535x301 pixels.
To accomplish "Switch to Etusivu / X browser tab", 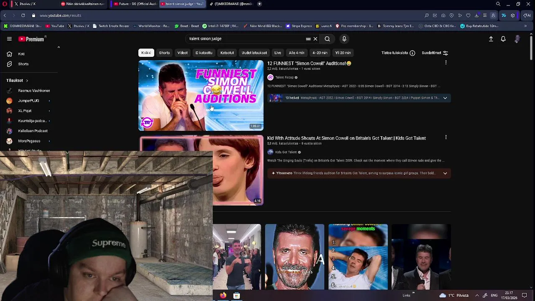I will click(x=28, y=4).
